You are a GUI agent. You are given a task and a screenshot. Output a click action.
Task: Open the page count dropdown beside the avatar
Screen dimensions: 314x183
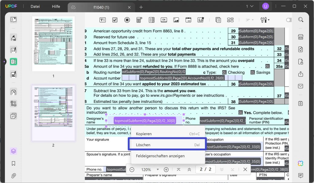coord(249,6)
